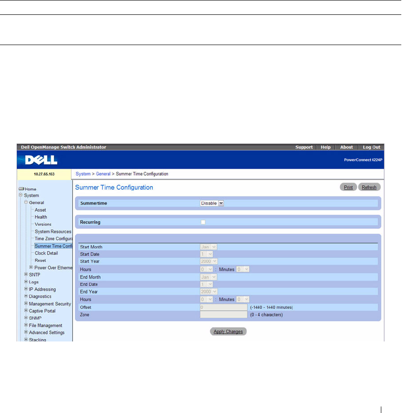
Task: Select Clock Detail in the tree
Action: coord(46,253)
